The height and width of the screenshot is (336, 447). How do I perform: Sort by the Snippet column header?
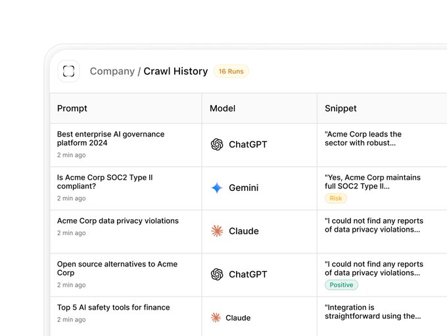(x=341, y=108)
